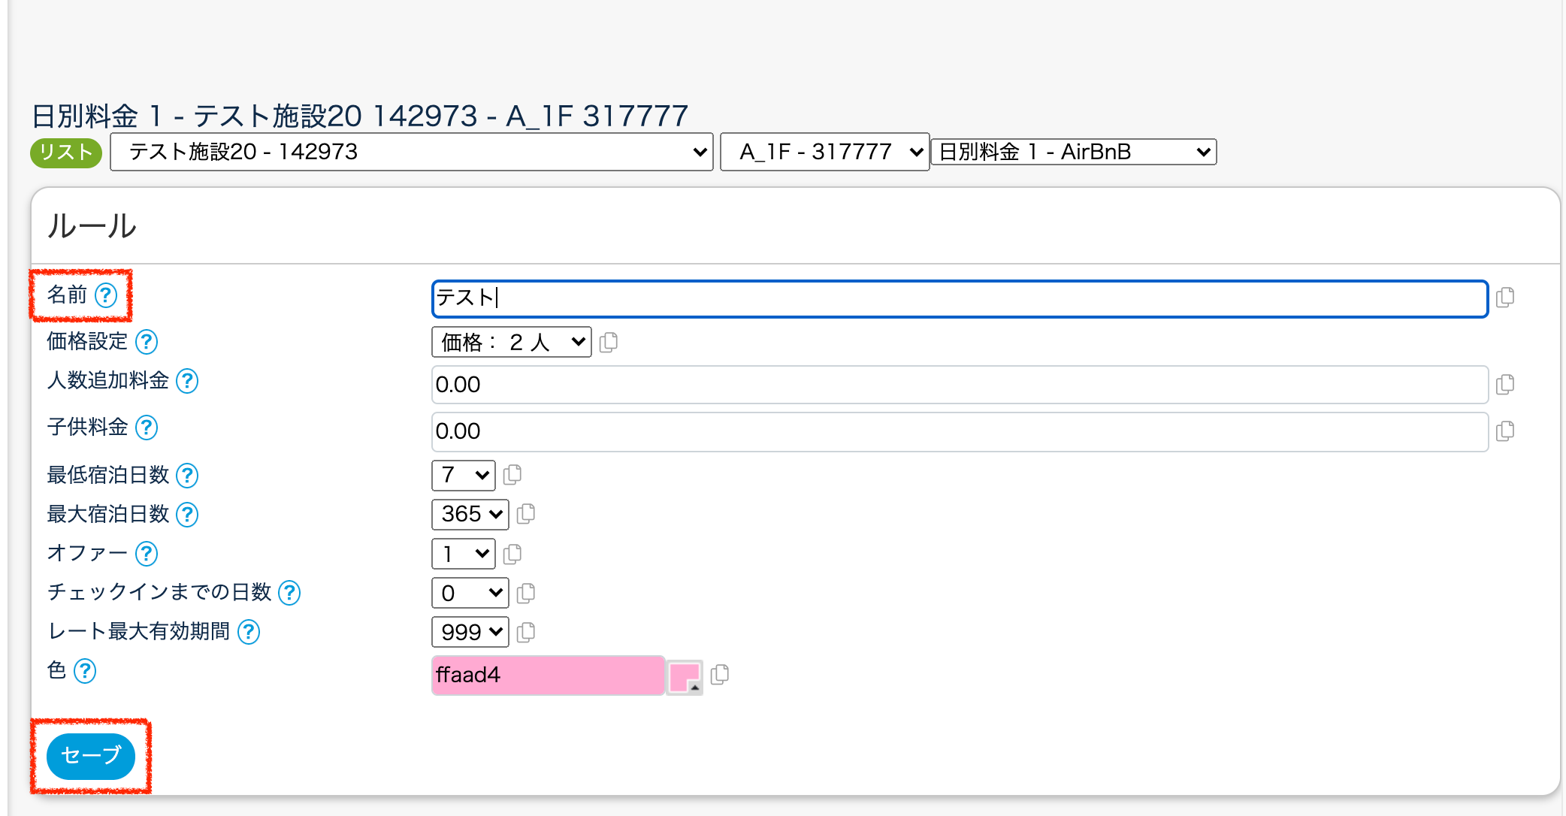Click copy icon next to 最大宿泊日数 dropdown
1566x816 pixels.
[x=526, y=514]
